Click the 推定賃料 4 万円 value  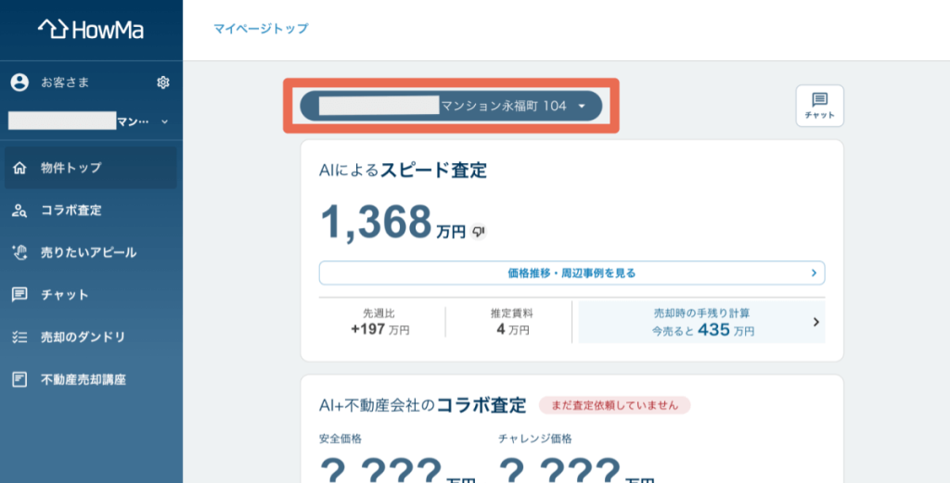point(512,330)
